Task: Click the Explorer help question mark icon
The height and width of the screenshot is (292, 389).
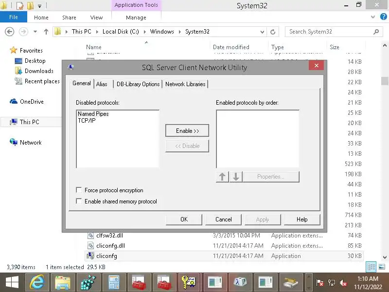Action: [x=383, y=17]
